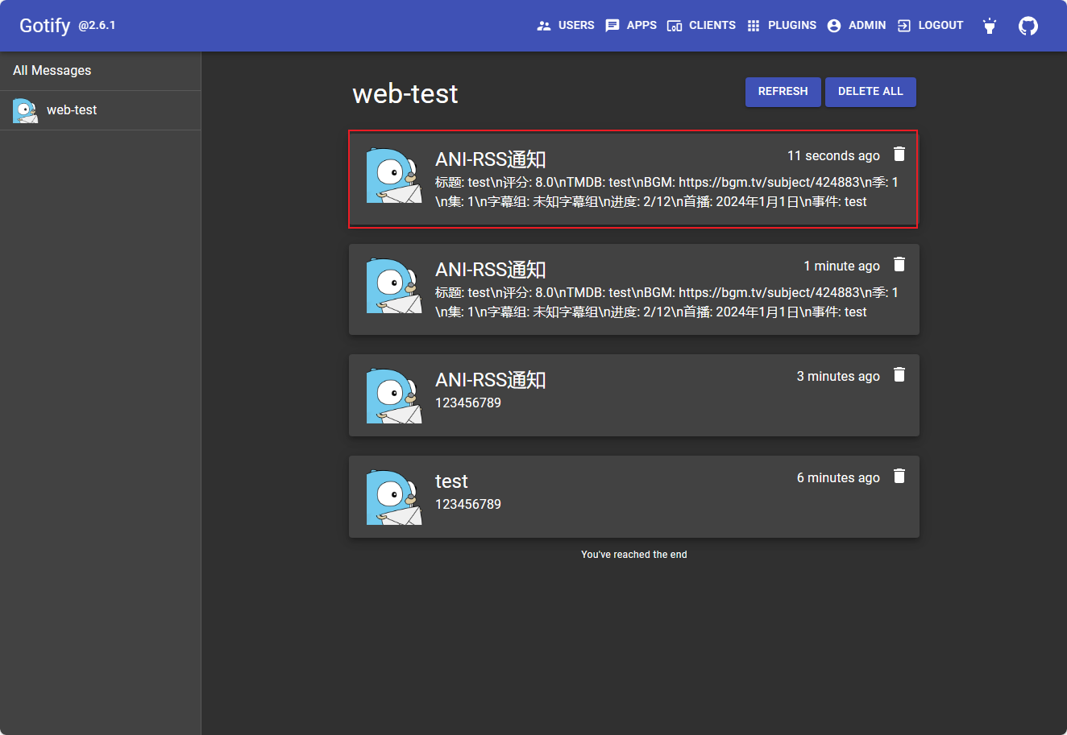This screenshot has width=1067, height=735.
Task: Go to the CLIENTS page
Action: tap(701, 26)
